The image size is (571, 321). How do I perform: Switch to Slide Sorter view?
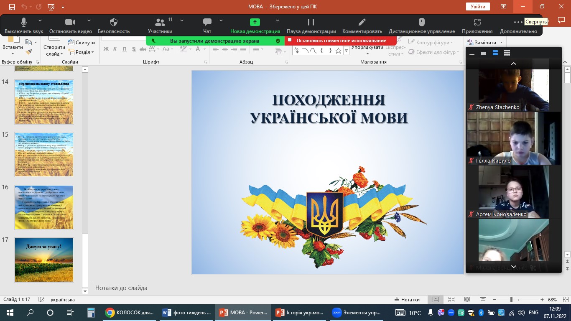click(451, 300)
